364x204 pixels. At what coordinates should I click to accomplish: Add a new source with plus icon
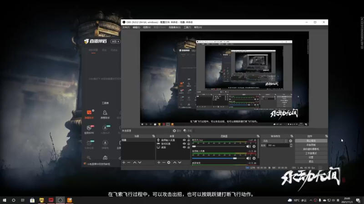159,163
